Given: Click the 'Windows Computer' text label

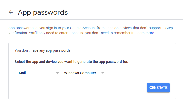Looking at the screenshot, I should point(80,73).
